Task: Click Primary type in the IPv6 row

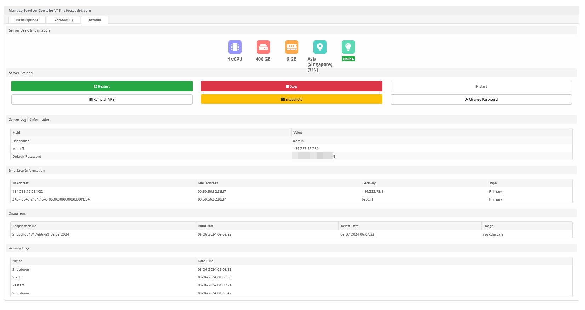Action: [x=495, y=199]
